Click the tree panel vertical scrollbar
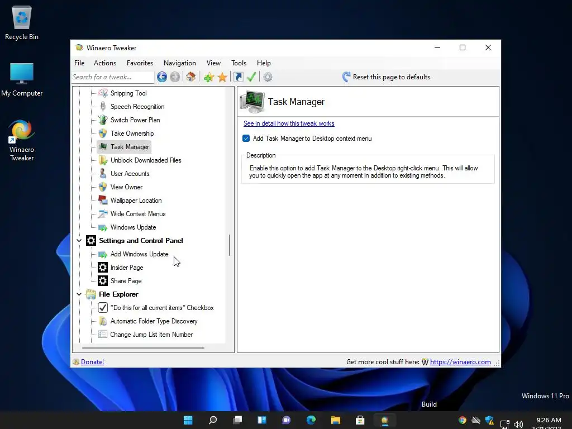The height and width of the screenshot is (429, 572). click(230, 245)
